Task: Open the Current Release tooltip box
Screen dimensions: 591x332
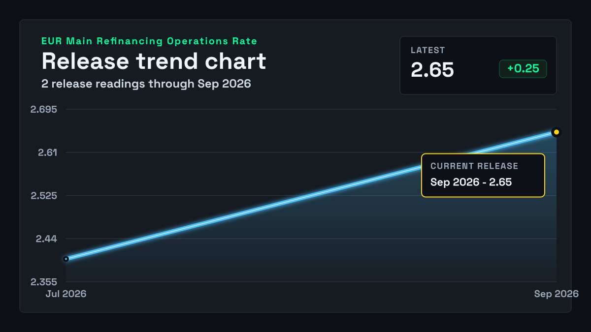Action: click(x=483, y=176)
